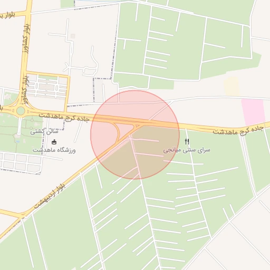Click the curved slip road inside red circle

[117, 132]
